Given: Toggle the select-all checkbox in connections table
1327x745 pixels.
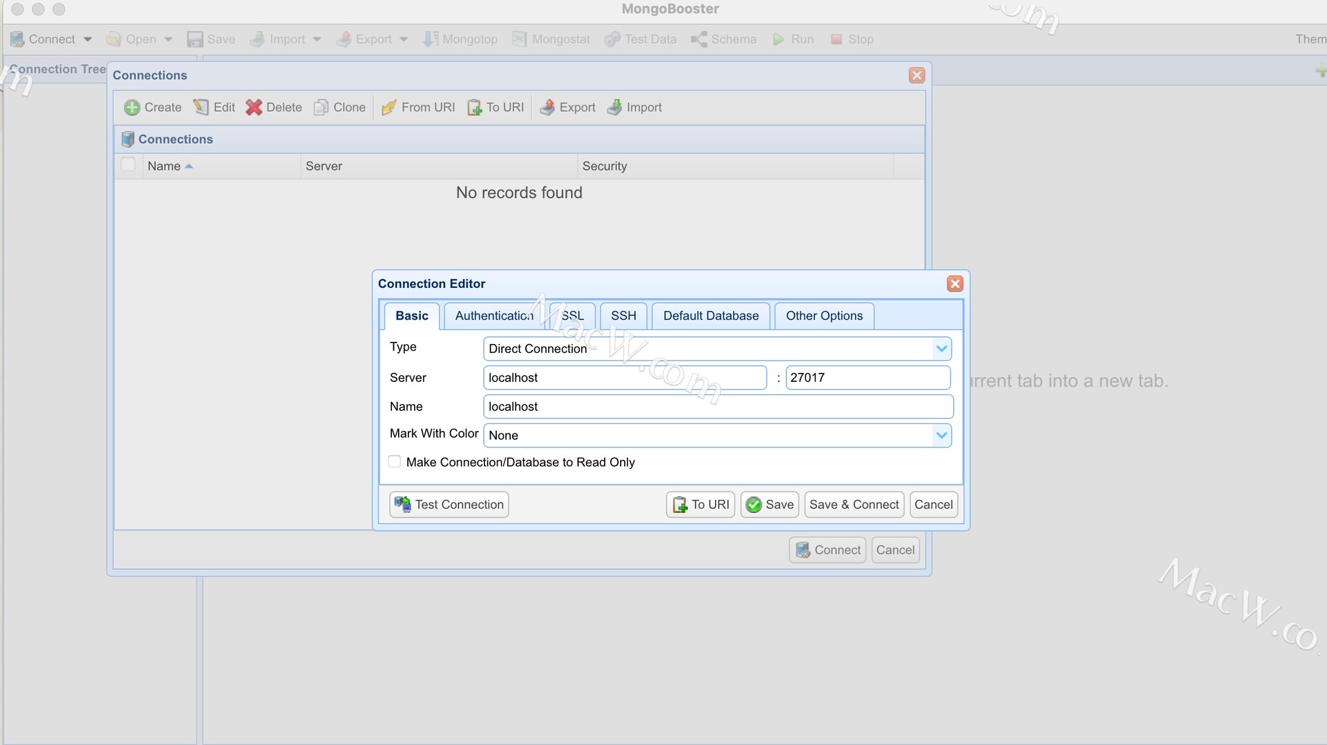Looking at the screenshot, I should (x=128, y=164).
